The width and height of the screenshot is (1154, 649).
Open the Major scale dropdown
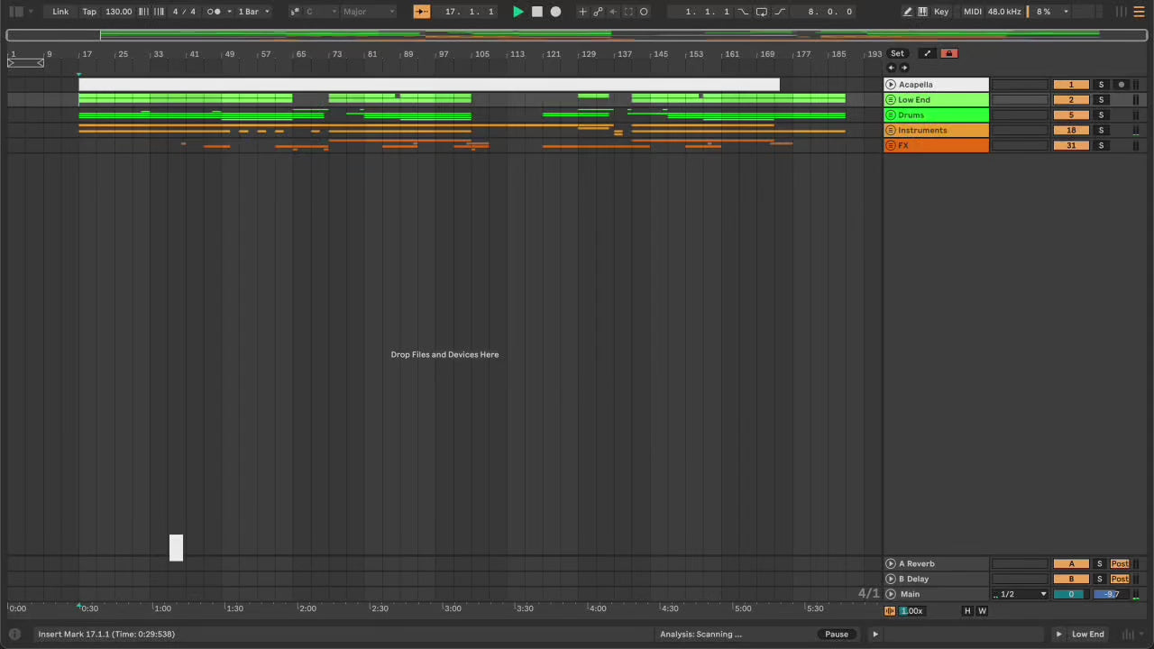pyautogui.click(x=368, y=12)
